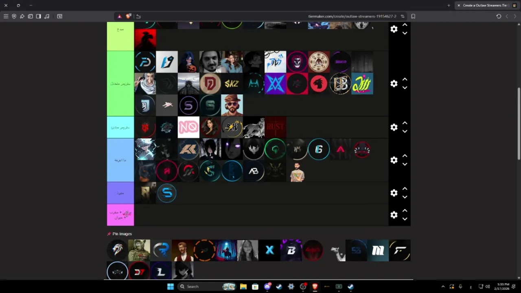Select the blue S logo in purple tier
Viewport: 521px width, 293px height.
pyautogui.click(x=167, y=193)
